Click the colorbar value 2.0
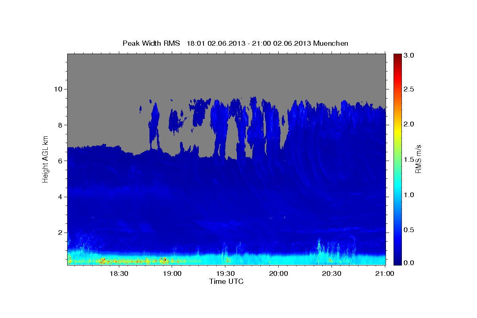Viewport: 477px width, 318px height. [x=409, y=124]
